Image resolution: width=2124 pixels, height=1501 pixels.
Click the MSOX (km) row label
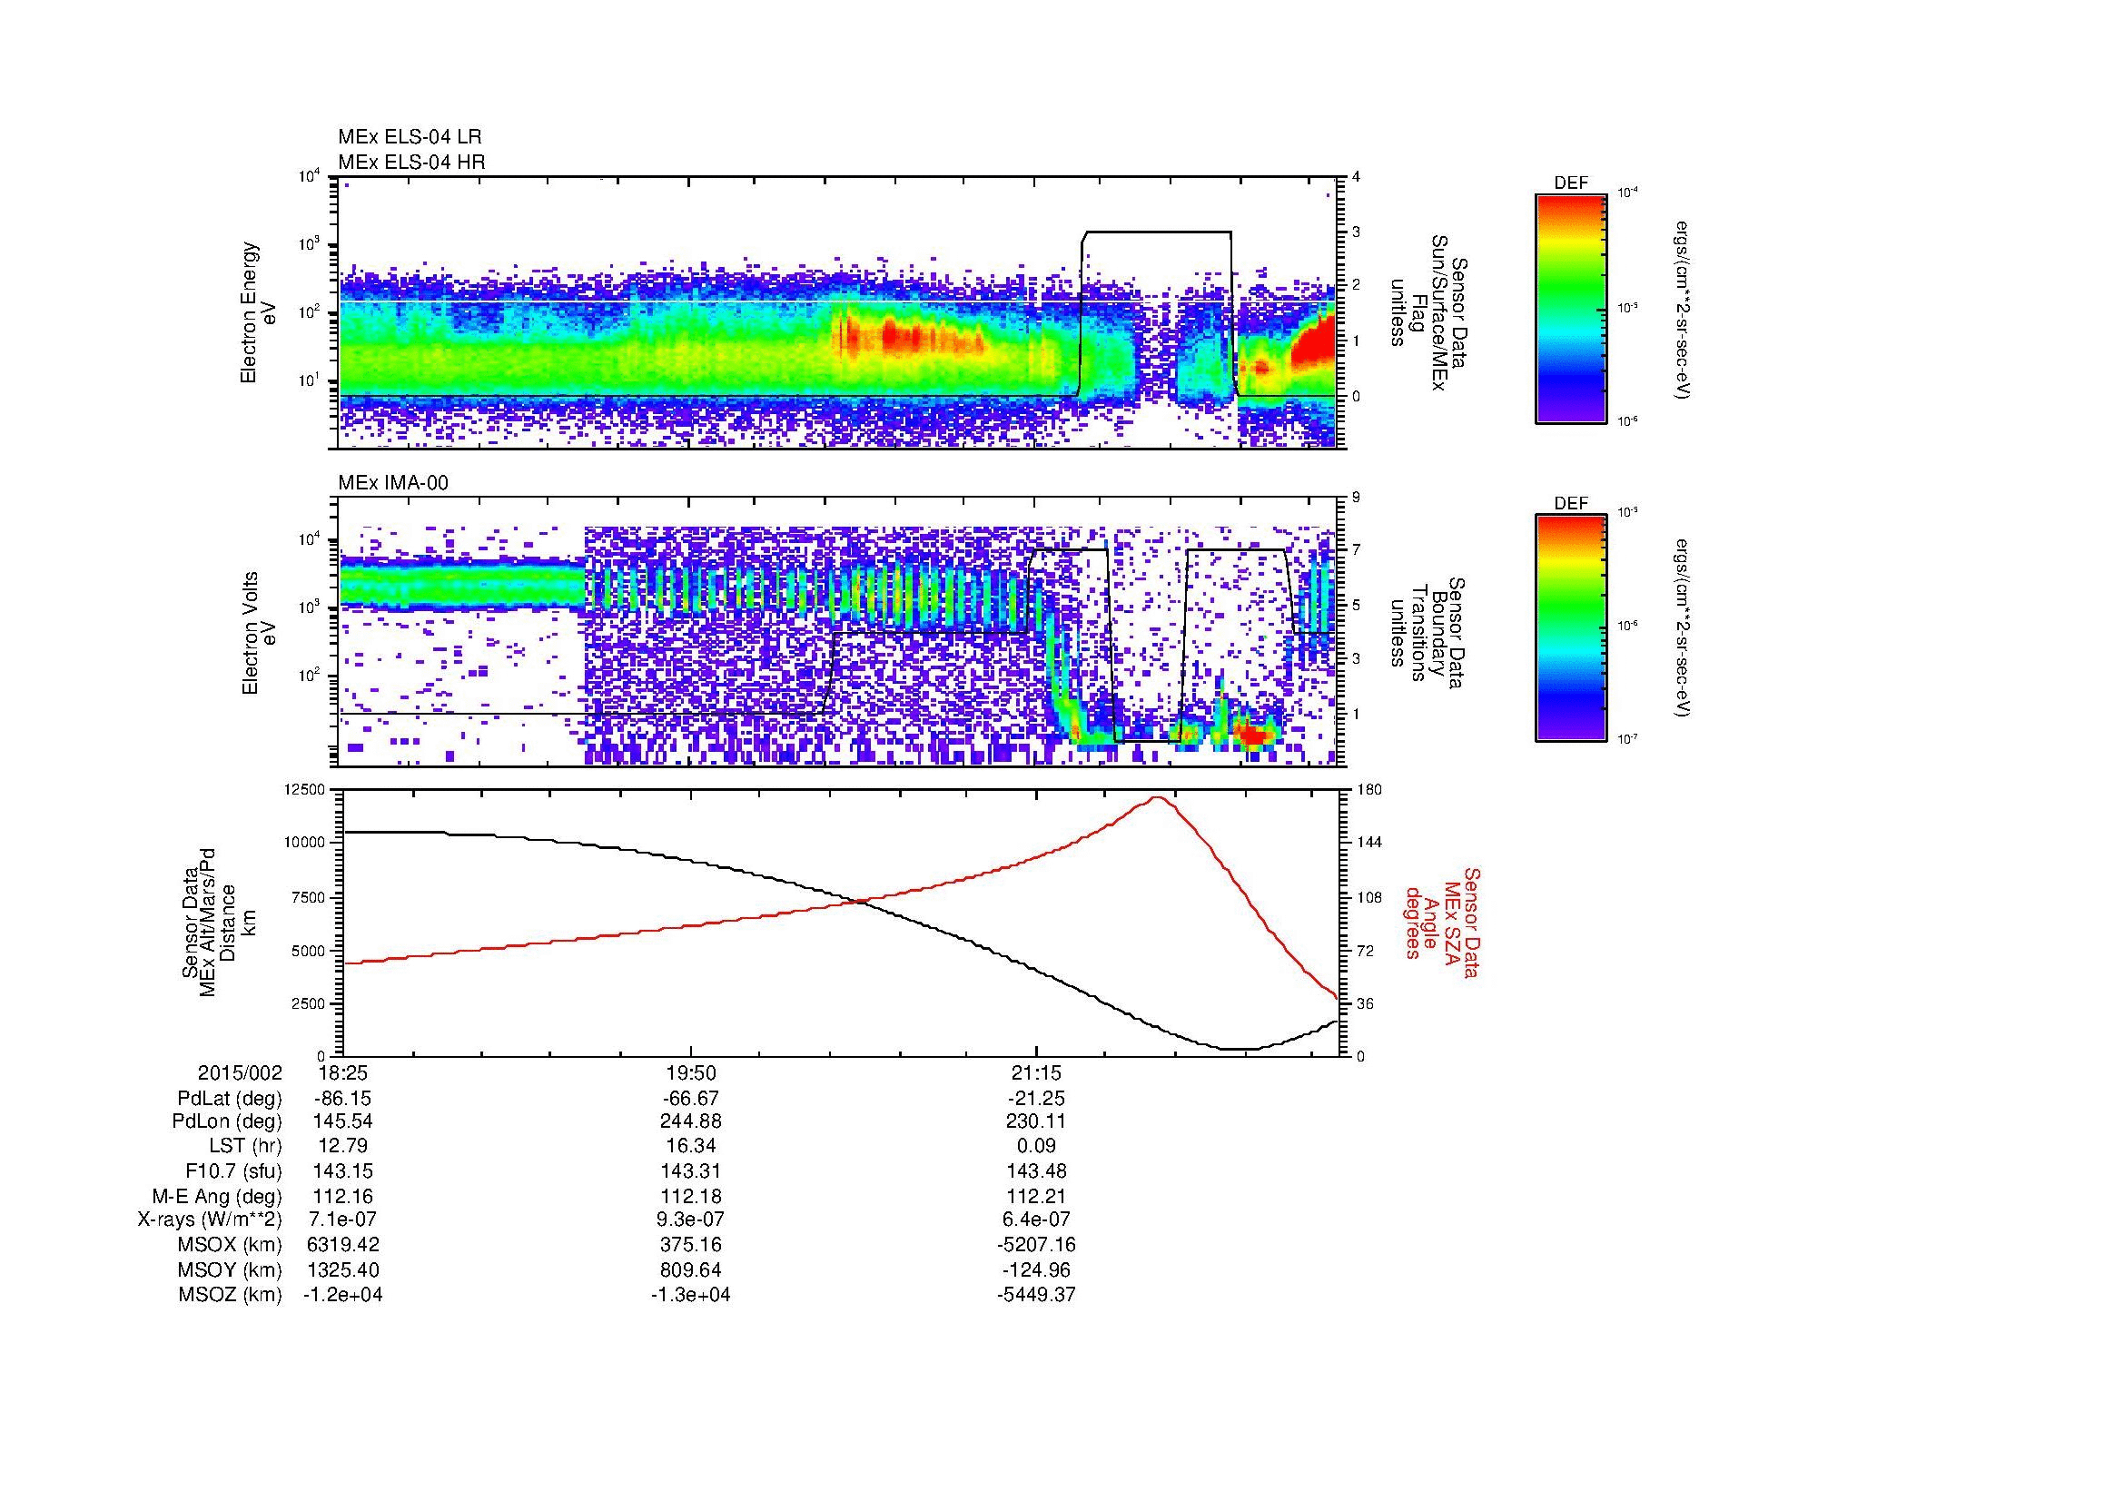(230, 1245)
